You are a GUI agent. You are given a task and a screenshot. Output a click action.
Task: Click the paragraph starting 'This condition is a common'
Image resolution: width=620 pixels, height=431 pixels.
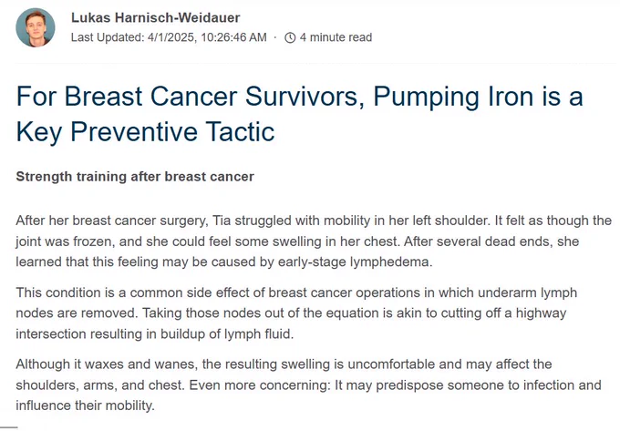pyautogui.click(x=296, y=313)
